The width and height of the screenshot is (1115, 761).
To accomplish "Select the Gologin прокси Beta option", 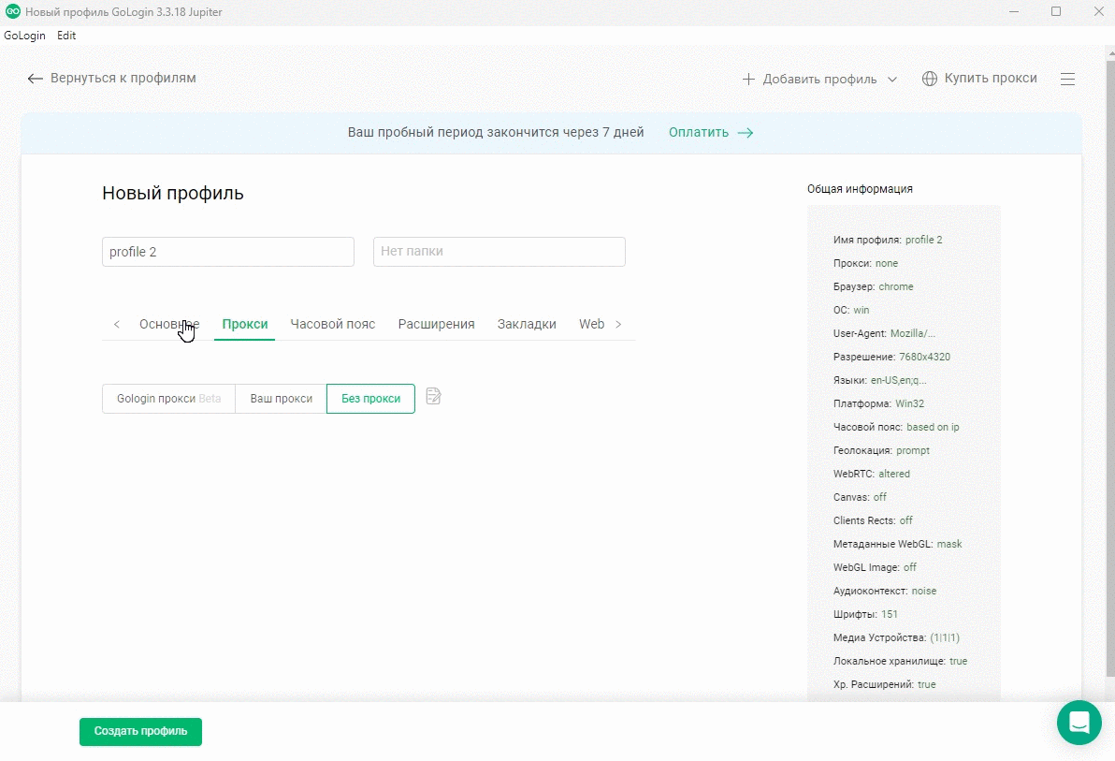I will (168, 399).
